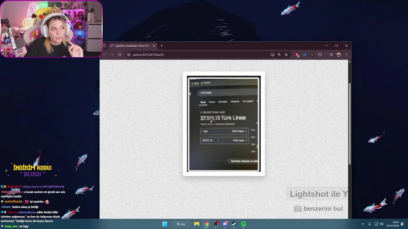Open the Extensions puzzle-piece menu
This screenshot has width=408, height=229.
pos(320,55)
